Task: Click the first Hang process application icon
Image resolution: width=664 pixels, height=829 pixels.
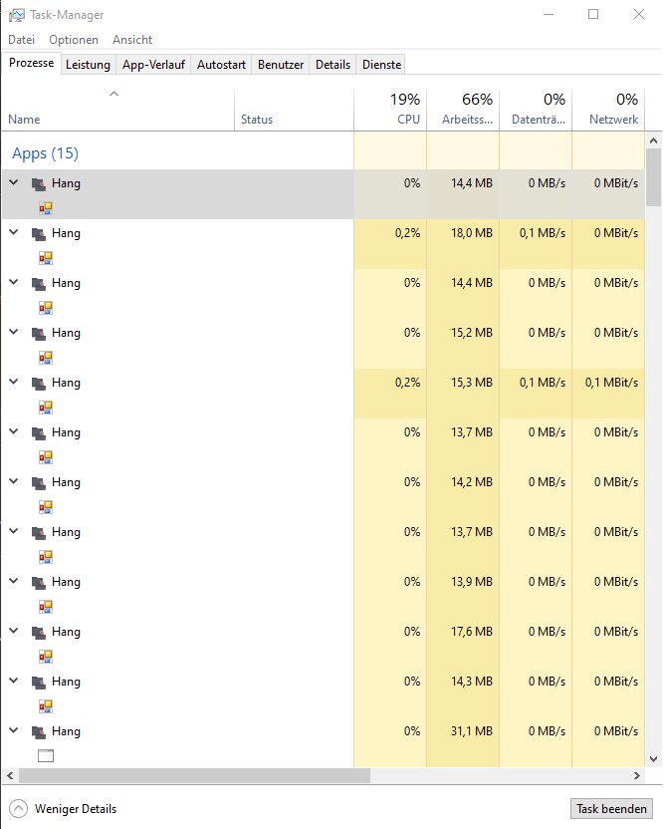Action: tap(40, 183)
